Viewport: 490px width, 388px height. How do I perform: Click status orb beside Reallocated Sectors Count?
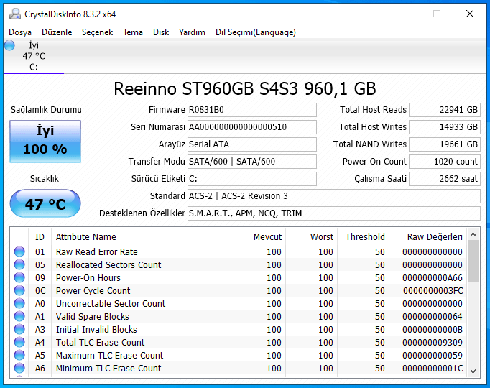click(x=19, y=265)
